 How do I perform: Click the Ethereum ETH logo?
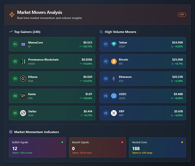click(x=114, y=79)
